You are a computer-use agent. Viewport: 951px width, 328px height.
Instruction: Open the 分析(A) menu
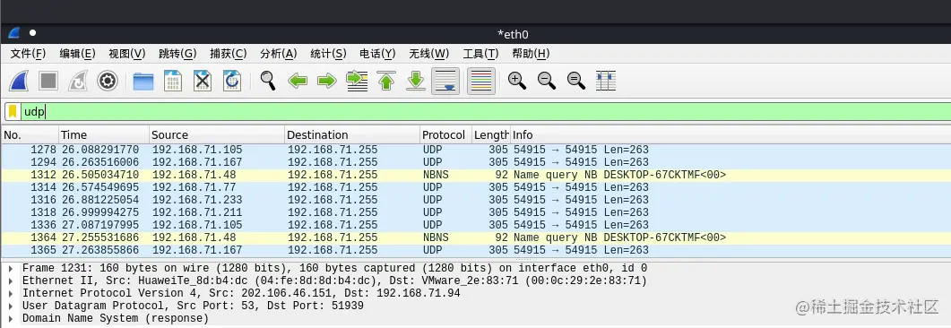click(279, 54)
